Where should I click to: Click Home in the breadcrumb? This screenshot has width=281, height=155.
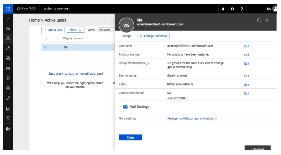(x=34, y=20)
